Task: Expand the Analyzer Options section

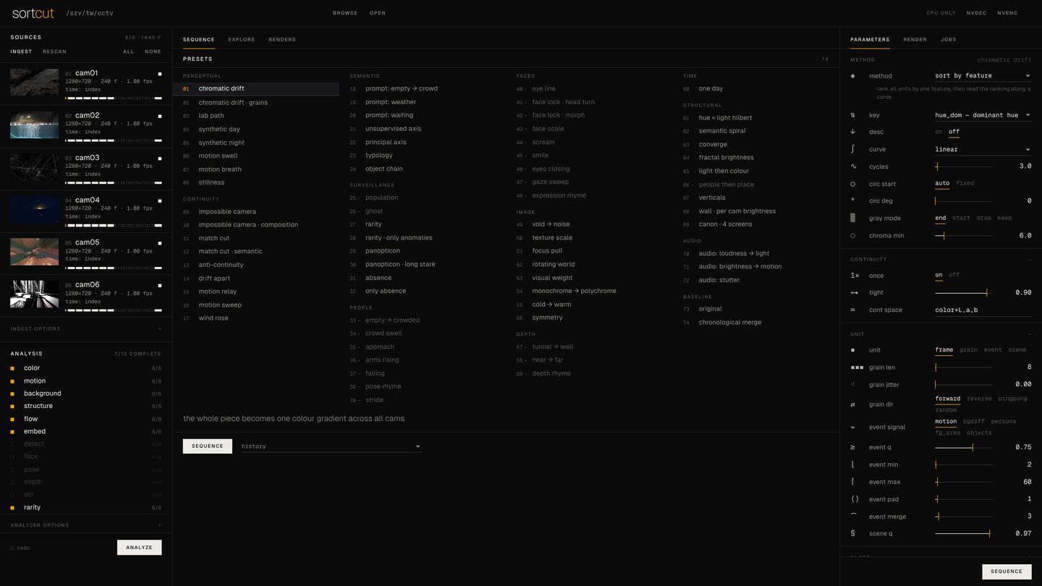Action: 86,525
